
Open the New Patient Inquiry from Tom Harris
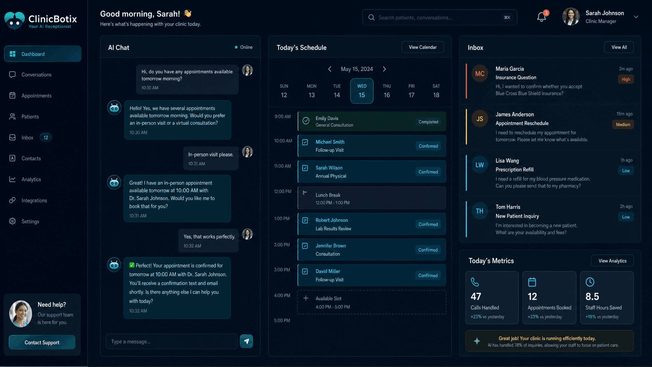coord(550,220)
